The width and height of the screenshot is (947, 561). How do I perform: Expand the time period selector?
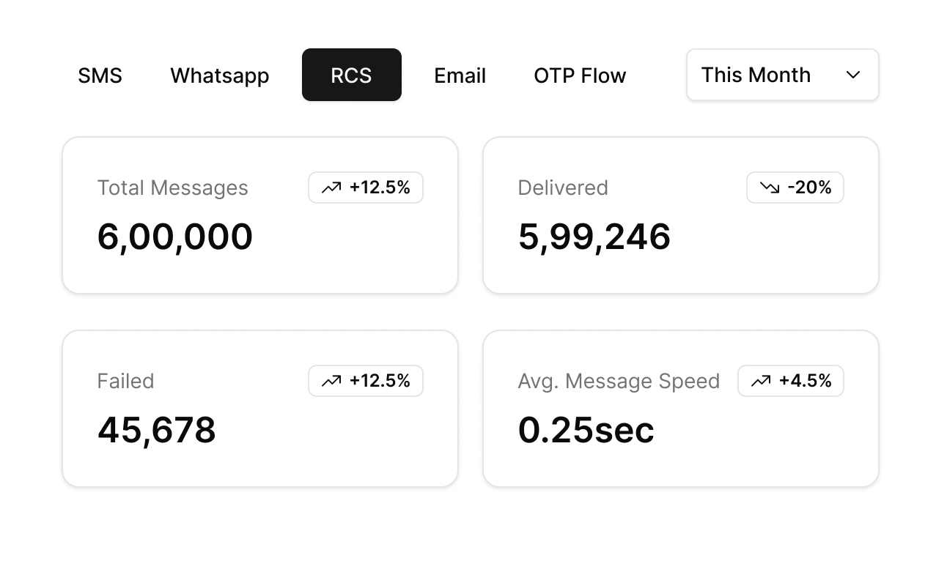[x=782, y=75]
